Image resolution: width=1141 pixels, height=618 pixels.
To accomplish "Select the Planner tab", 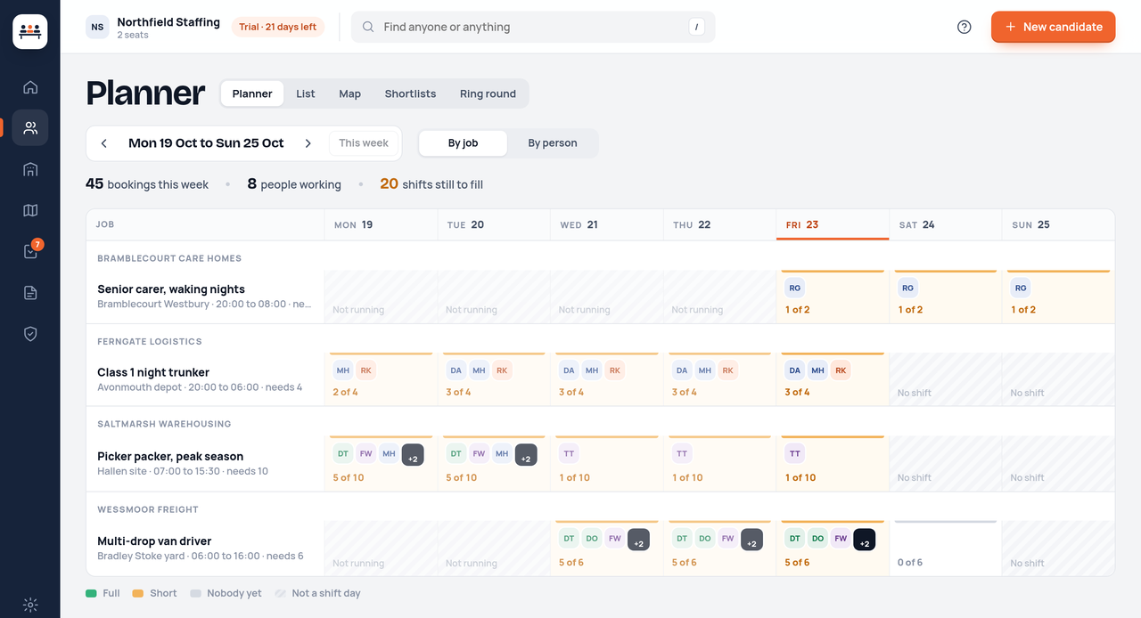I will coord(252,94).
